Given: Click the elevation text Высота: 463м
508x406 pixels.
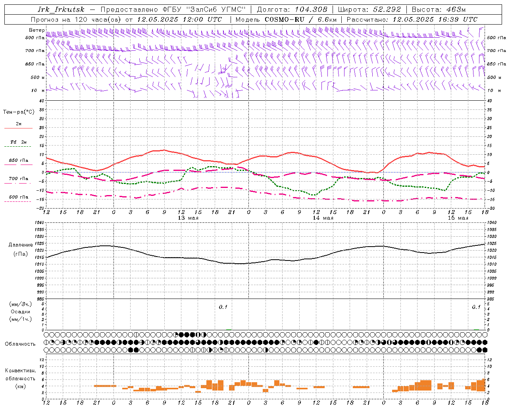Looking at the screenshot, I should click(x=439, y=10).
